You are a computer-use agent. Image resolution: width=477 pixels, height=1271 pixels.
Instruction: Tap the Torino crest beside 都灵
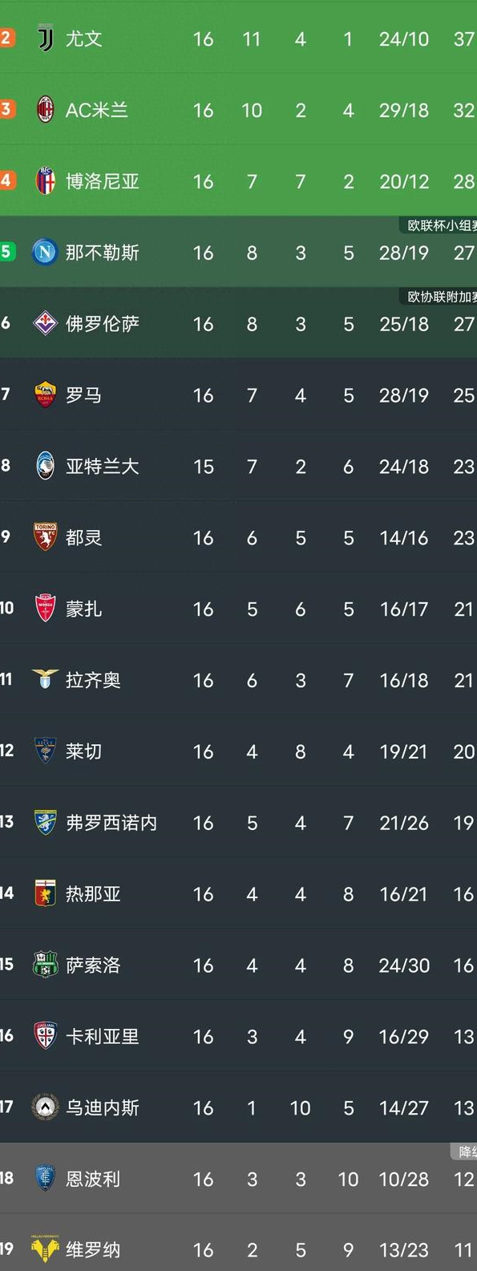[46, 537]
